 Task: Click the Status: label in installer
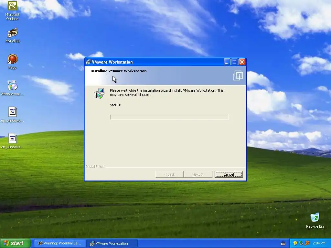pos(115,105)
